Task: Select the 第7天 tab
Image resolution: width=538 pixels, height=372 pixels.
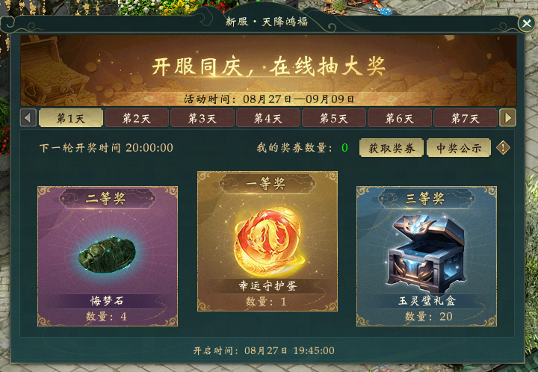Action: click(x=466, y=118)
